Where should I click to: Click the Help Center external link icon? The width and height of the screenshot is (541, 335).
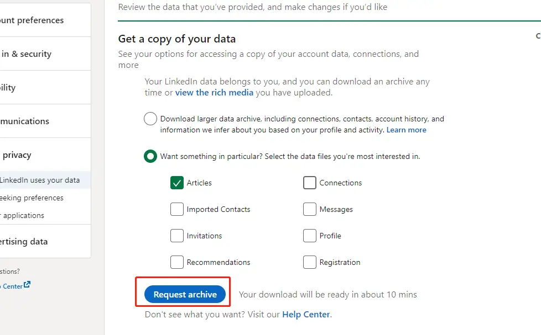(27, 285)
